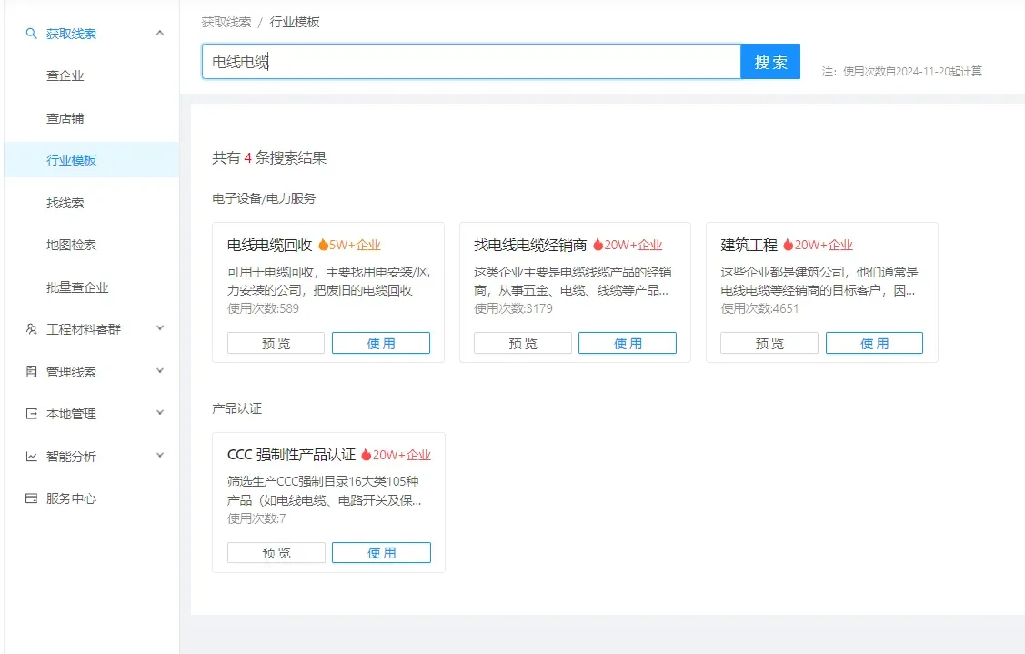Click the 产品认证 category heading
This screenshot has height=654, width=1025.
pos(236,408)
